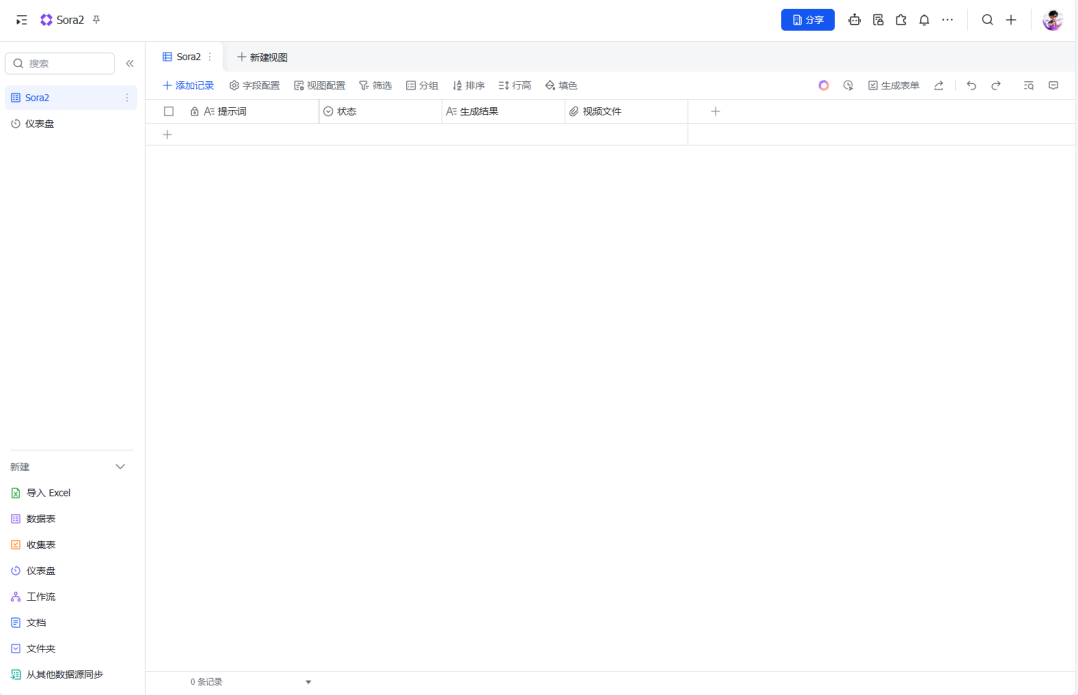Viewport: 1078px width, 695px height.
Task: Open the notifications bell
Action: point(924,20)
